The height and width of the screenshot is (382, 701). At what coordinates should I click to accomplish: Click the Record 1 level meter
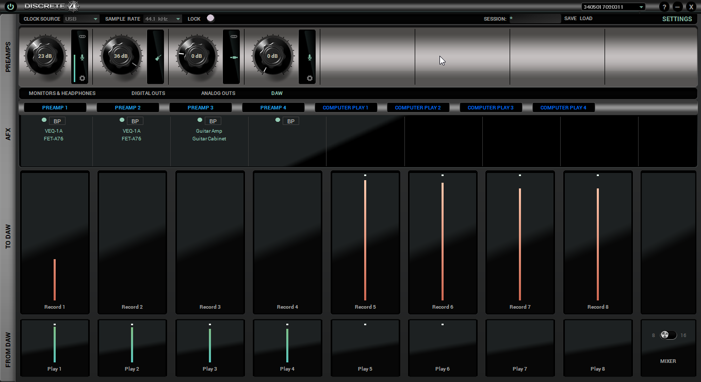tap(54, 280)
